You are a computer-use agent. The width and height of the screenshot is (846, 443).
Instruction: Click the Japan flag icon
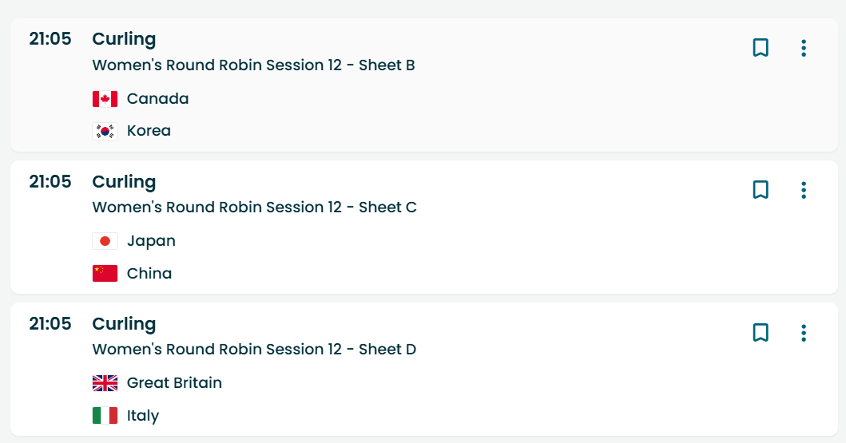coord(105,241)
